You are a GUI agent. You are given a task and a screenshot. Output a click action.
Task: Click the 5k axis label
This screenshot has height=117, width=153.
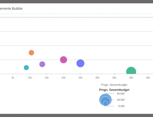tap(13, 78)
